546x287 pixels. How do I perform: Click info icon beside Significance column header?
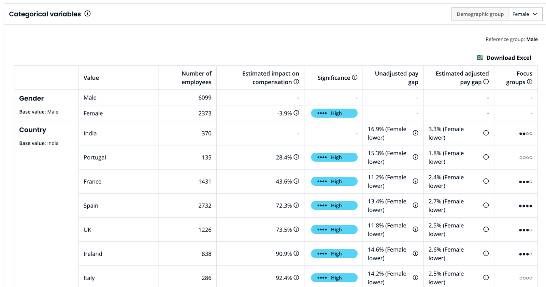355,77
